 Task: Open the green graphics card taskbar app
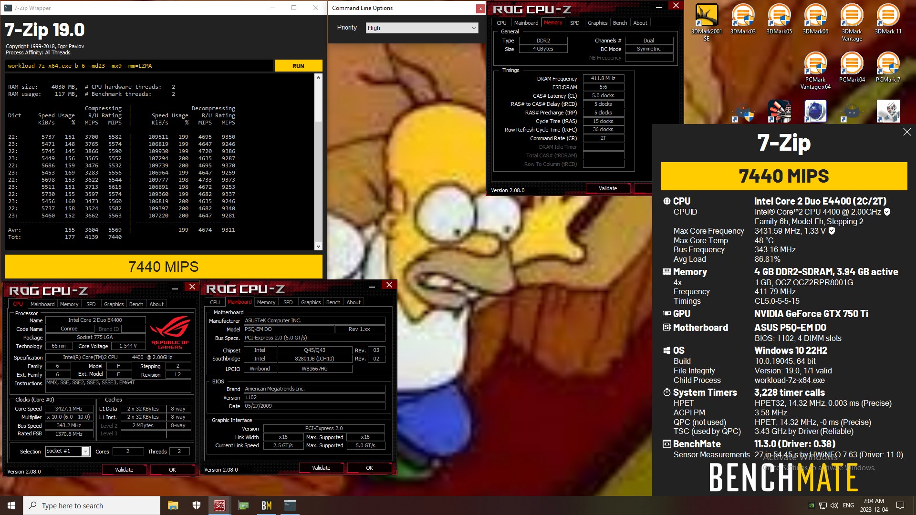243,505
